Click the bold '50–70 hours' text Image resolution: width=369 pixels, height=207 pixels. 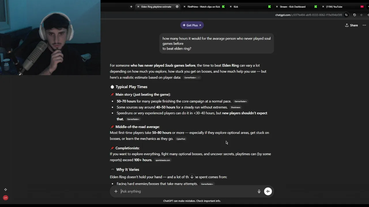(126, 101)
